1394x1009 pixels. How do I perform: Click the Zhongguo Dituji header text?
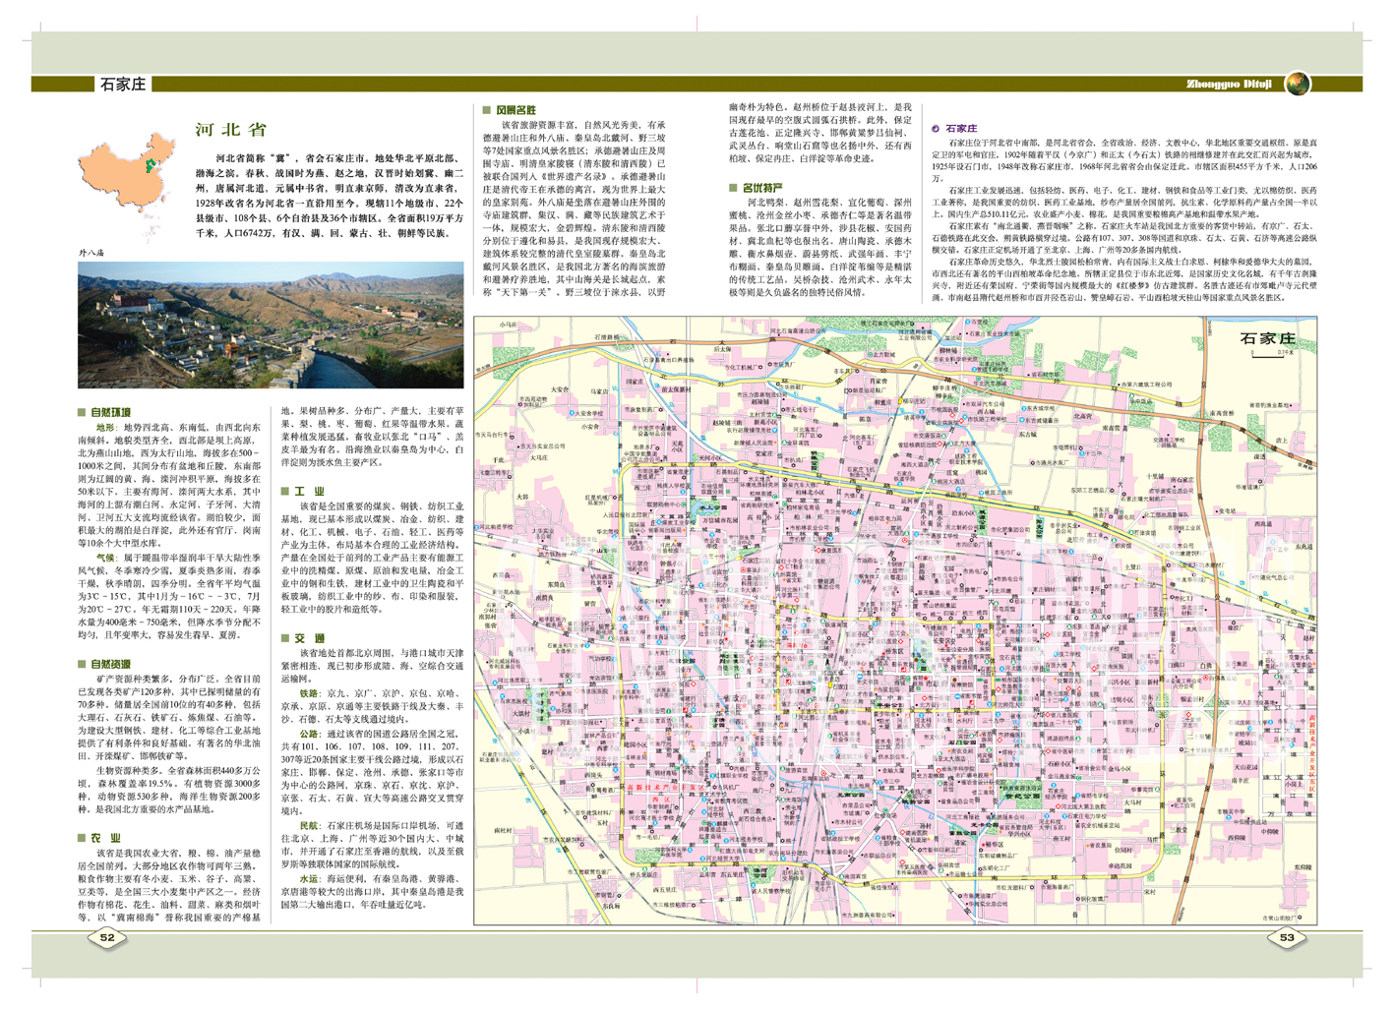tap(1230, 85)
